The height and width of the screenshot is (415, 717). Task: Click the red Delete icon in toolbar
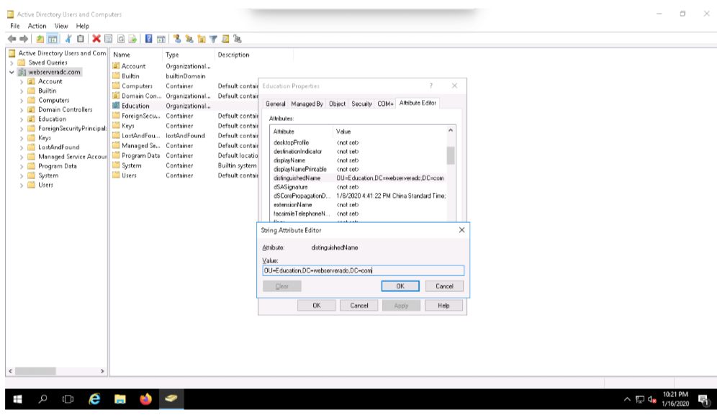pyautogui.click(x=96, y=38)
